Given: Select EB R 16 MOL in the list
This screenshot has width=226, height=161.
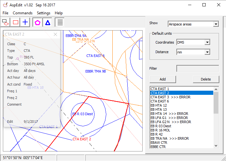Looking at the screenshot, I should pyautogui.click(x=182, y=130).
